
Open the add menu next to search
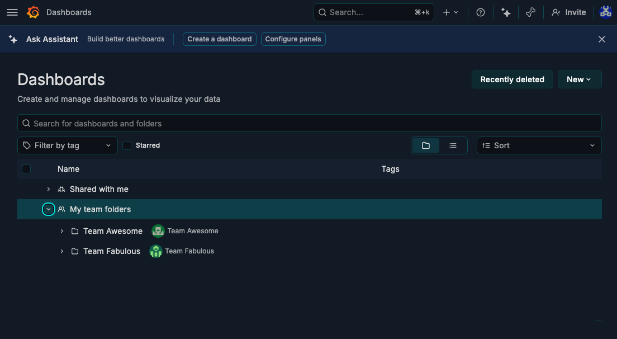(451, 12)
